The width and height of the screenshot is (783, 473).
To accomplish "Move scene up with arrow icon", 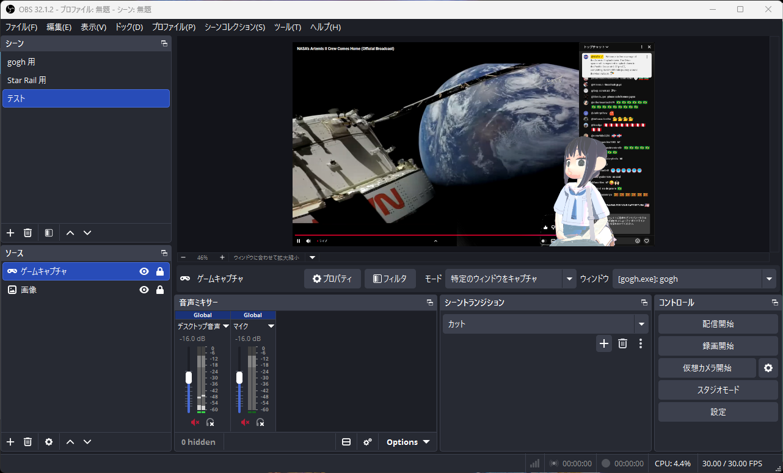I will coord(70,233).
